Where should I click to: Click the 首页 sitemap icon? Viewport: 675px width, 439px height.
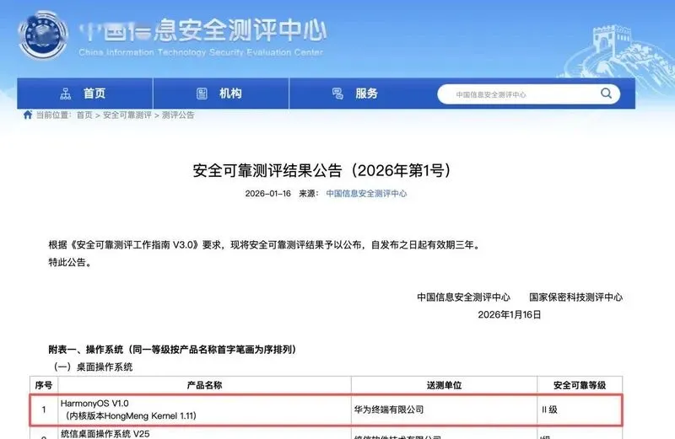pos(66,94)
